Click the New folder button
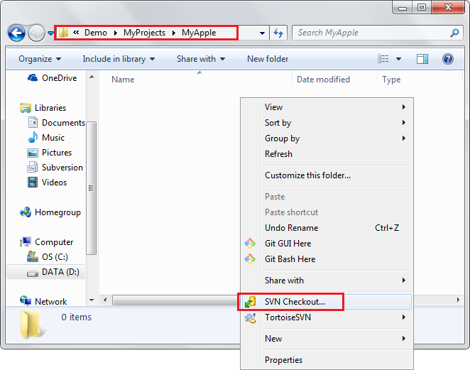Viewport: 470px width, 370px height. 268,59
